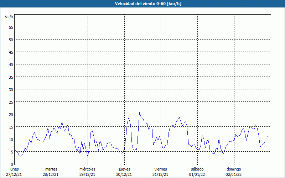Screen dimensions: 285x178
Task: Select the 20 value on the y-axis
Action: [11, 114]
